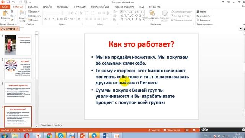Switch to the АНИМАЦИЯ tab
245x138 pixels.
click(80, 7)
